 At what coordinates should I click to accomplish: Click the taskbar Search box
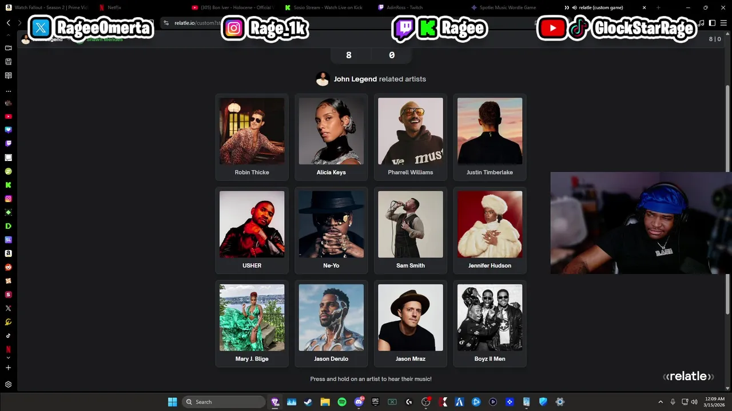pyautogui.click(x=224, y=402)
